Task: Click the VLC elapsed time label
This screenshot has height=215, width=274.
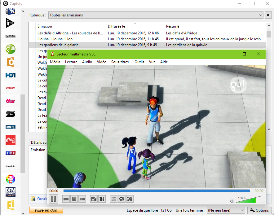Action: click(54, 191)
